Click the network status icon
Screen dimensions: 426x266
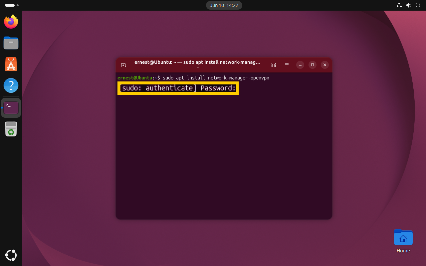399,5
